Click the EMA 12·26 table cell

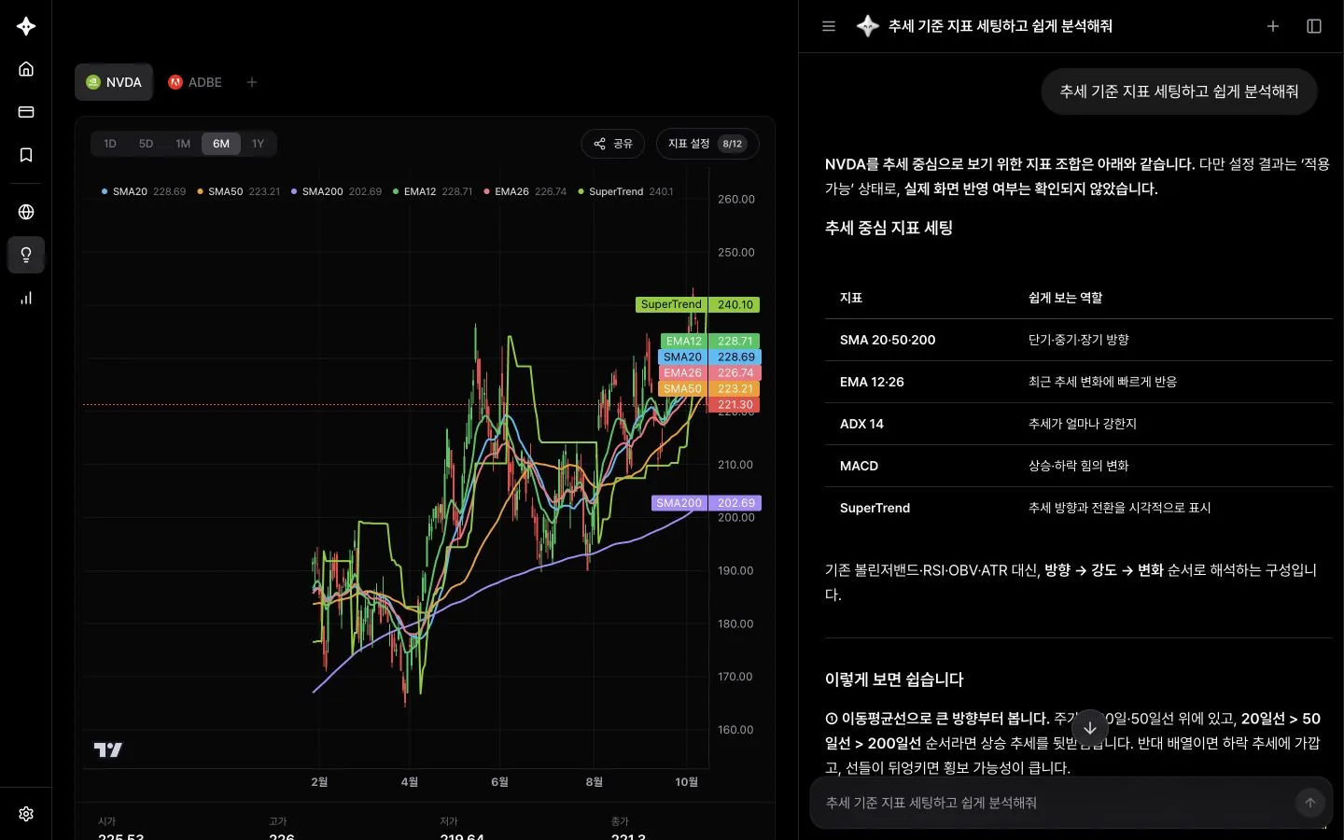872,382
